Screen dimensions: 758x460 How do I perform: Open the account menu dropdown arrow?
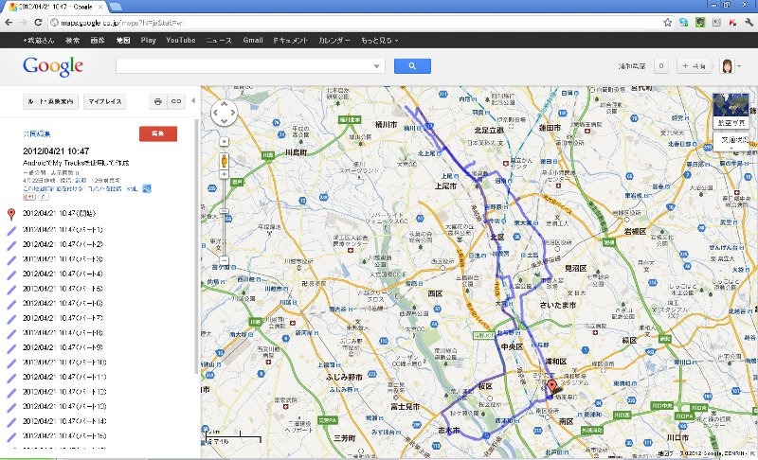(x=740, y=66)
